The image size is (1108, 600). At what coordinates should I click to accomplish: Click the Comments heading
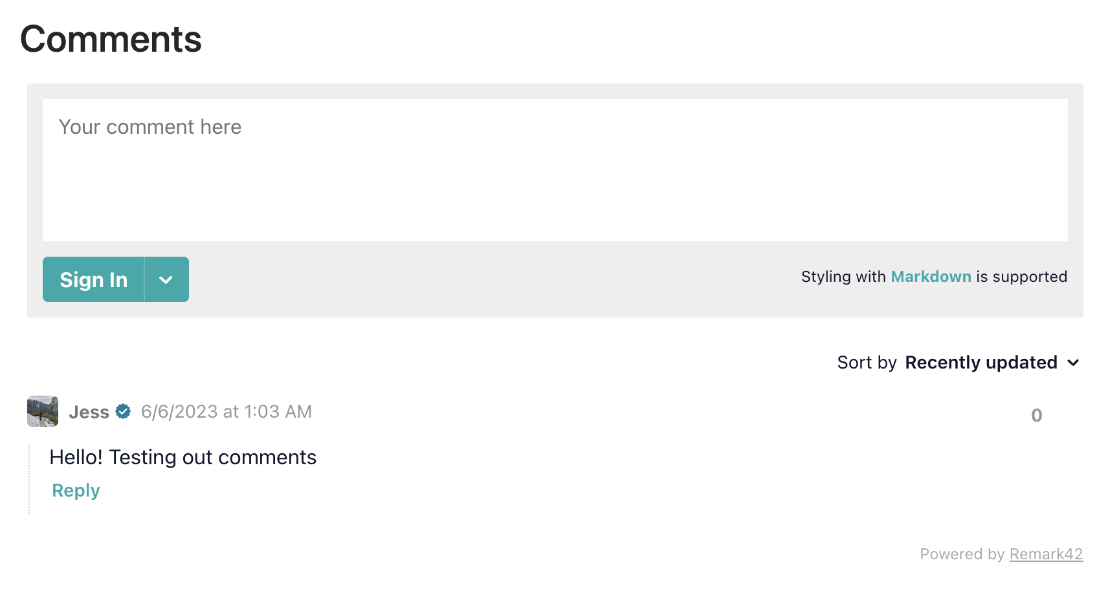[x=111, y=39]
